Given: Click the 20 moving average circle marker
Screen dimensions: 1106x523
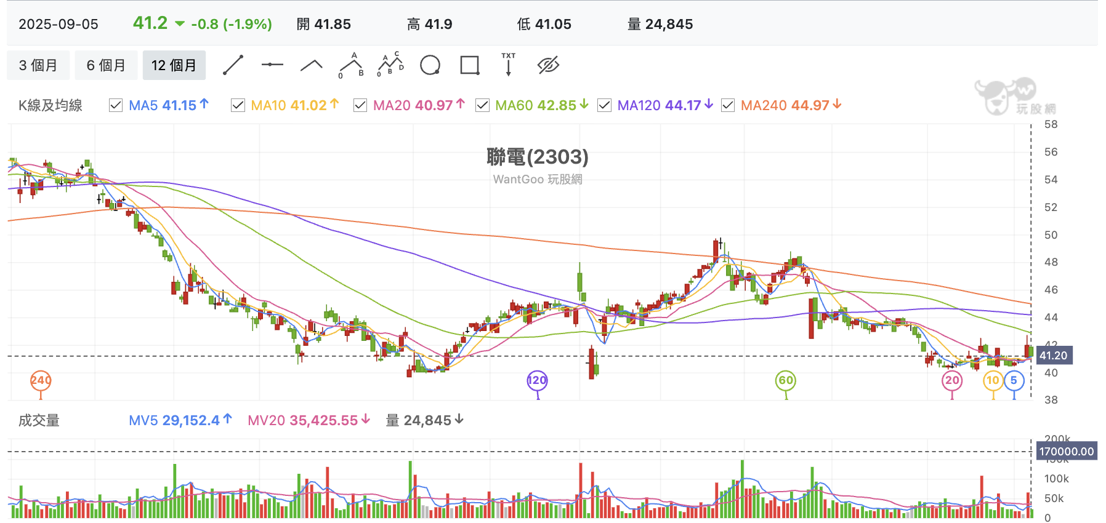Looking at the screenshot, I should click(952, 380).
